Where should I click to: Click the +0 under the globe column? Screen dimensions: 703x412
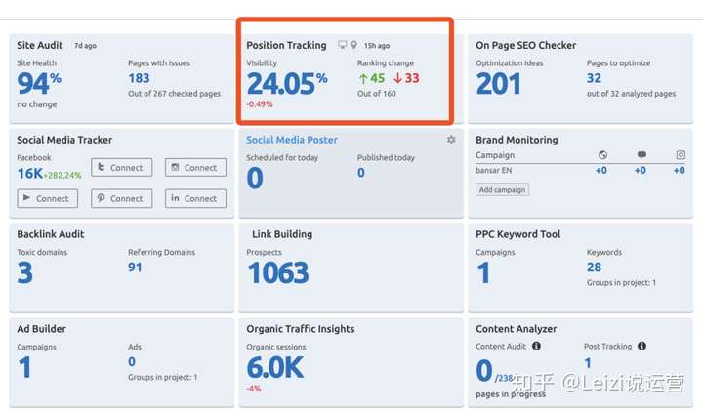[601, 170]
